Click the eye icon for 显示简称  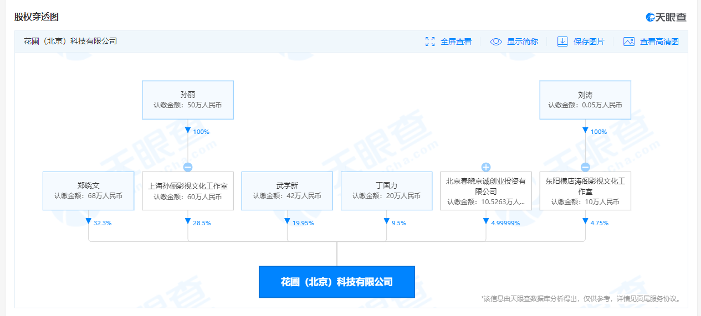tap(496, 42)
